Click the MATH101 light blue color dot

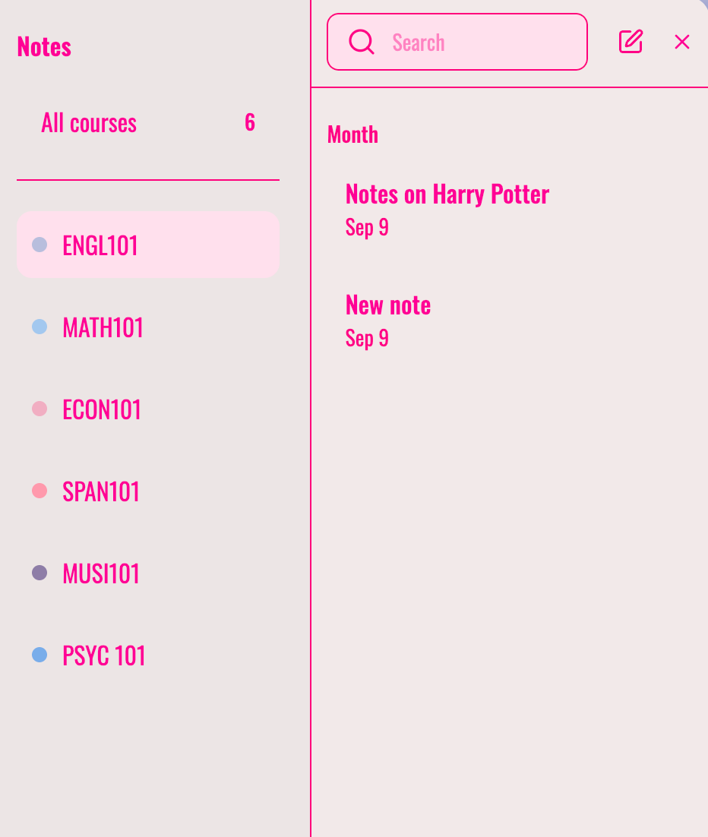pos(40,327)
